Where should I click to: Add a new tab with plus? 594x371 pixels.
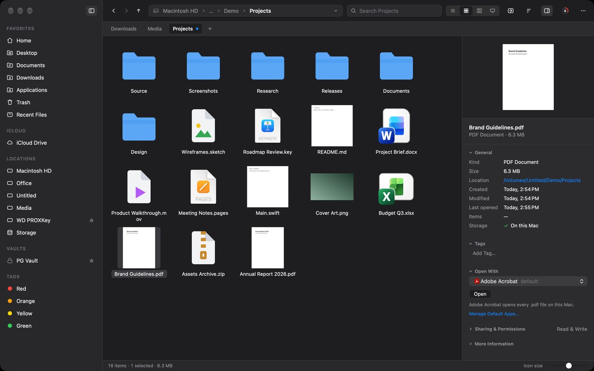210,29
